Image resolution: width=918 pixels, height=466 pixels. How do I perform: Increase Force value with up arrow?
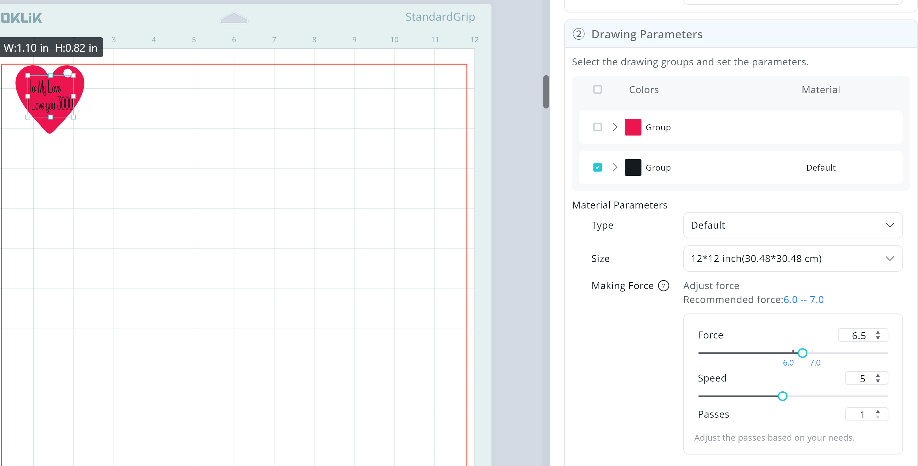pyautogui.click(x=878, y=332)
